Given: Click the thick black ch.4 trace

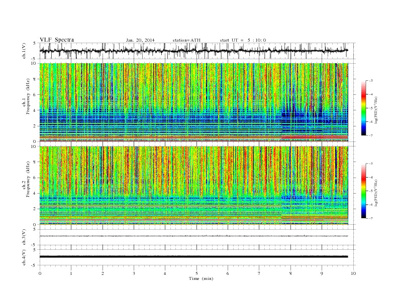Looking at the screenshot, I should click(193, 257).
